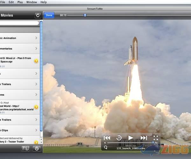This screenshot has width=191, height=159.
Task: Click the magnifier icon in player overlay
Action: (106, 147)
